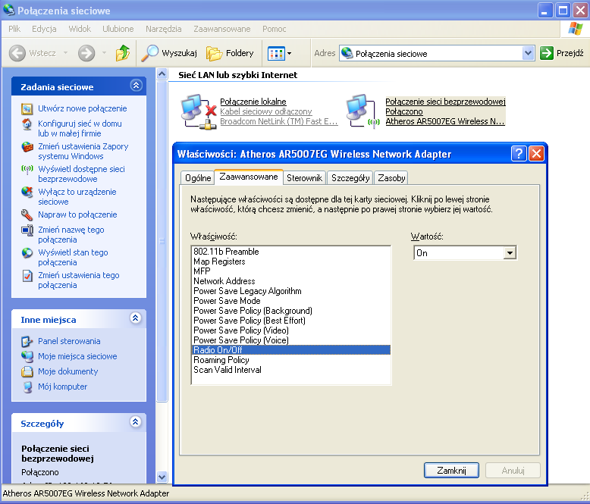Click the Anuluj button
This screenshot has width=590, height=504.
(x=513, y=470)
